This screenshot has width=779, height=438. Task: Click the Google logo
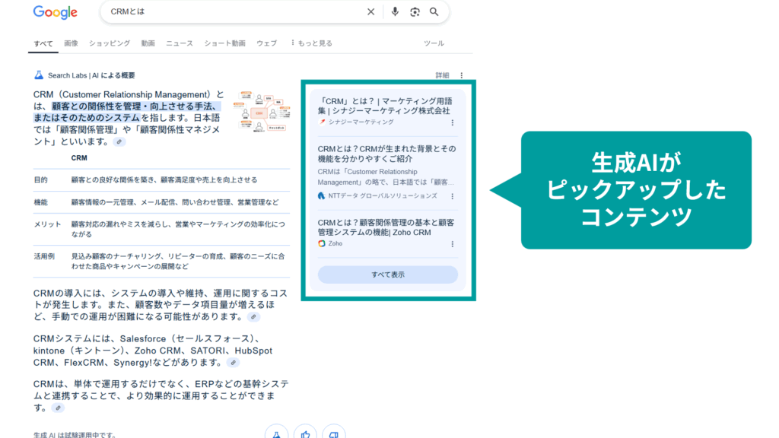tap(55, 12)
